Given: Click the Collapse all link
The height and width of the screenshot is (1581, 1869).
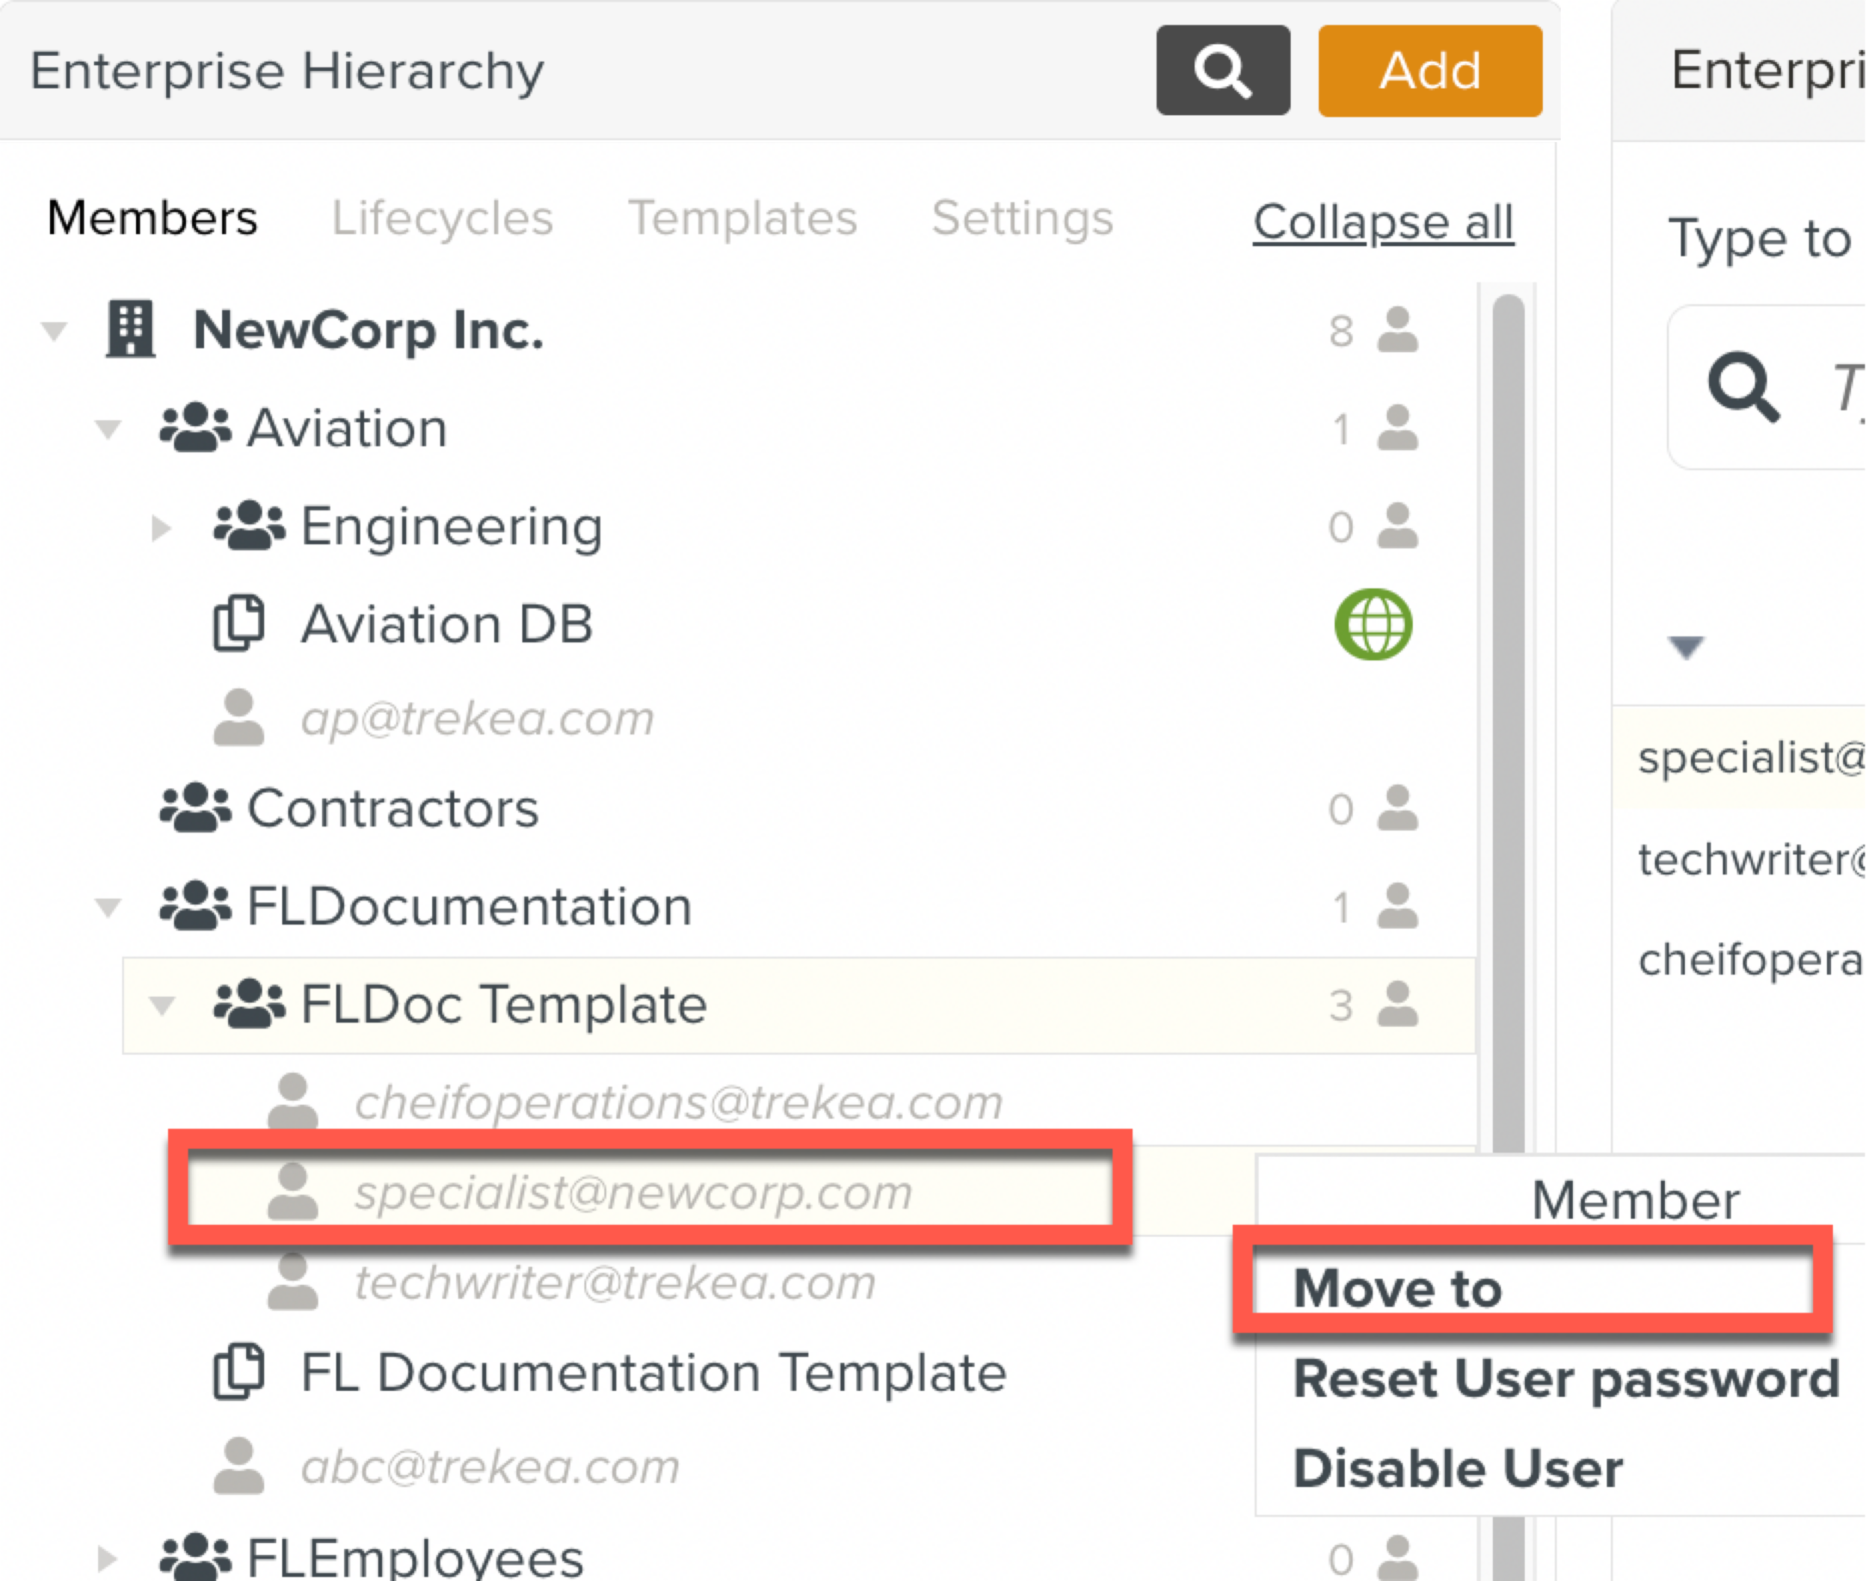Looking at the screenshot, I should pos(1382,221).
